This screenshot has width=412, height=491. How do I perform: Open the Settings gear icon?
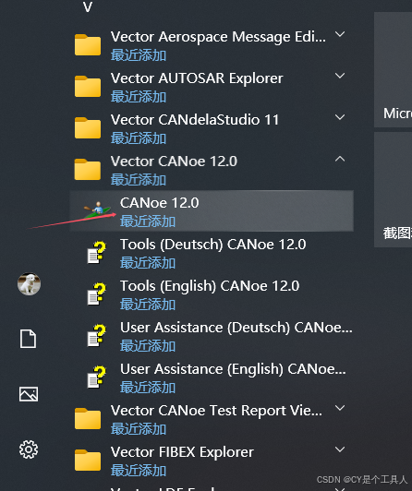[x=29, y=449]
